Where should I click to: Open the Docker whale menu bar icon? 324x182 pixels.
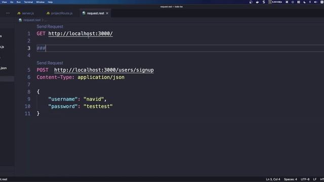pyautogui.click(x=258, y=2)
